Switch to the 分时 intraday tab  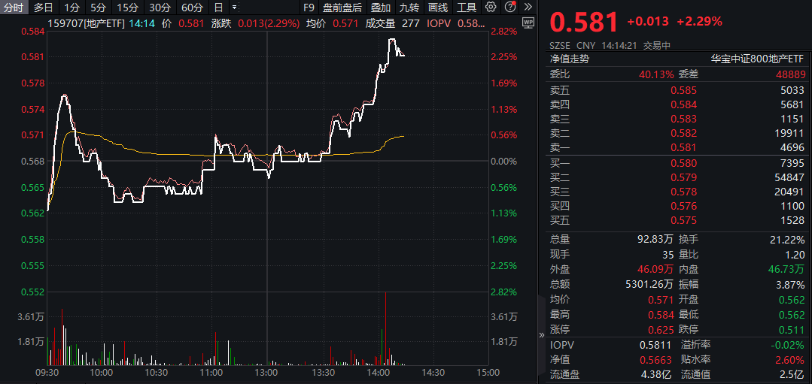[14, 8]
